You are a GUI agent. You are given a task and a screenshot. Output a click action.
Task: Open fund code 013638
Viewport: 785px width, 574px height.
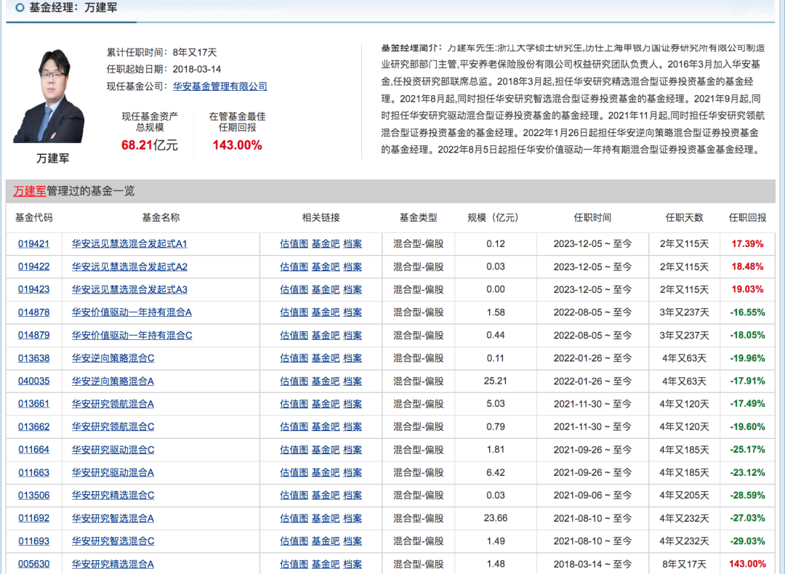click(x=33, y=358)
